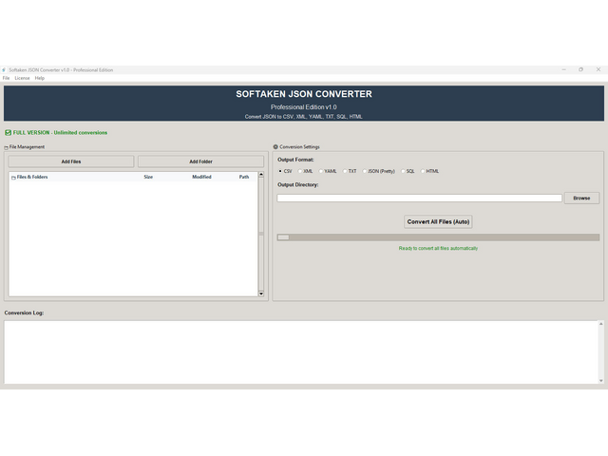
Task: Select the YAML output format
Action: [x=328, y=171]
